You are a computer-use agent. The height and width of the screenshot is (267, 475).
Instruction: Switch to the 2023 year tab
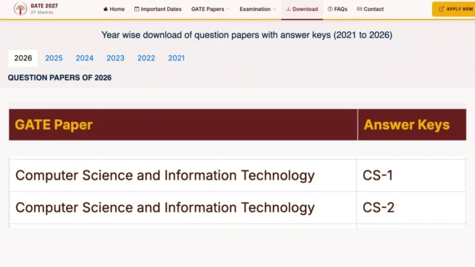115,58
